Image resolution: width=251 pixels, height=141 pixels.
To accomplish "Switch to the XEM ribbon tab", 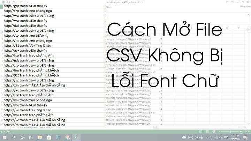I will coord(108,7).
